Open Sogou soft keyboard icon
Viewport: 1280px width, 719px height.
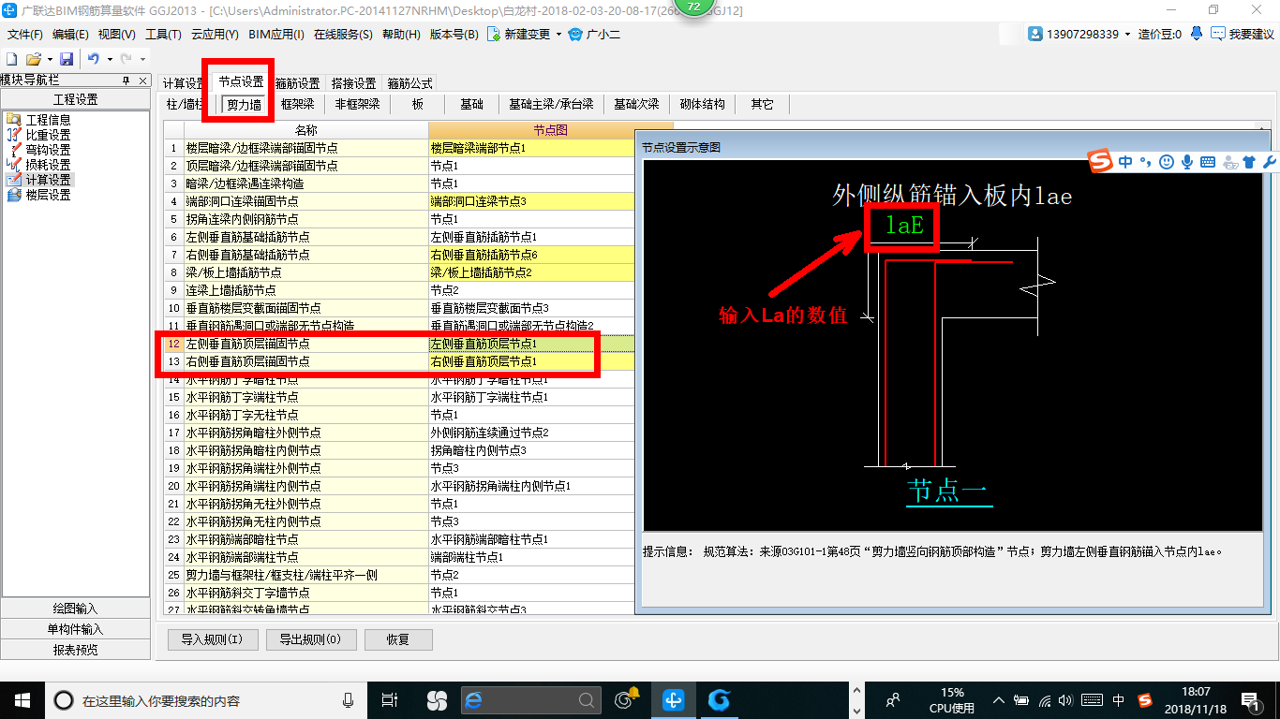(x=1208, y=162)
